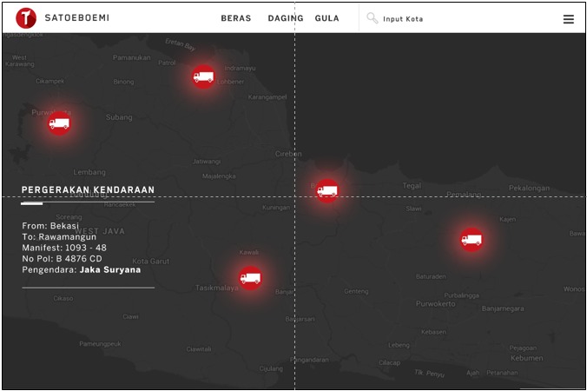587x391 pixels.
Task: Click the Tegal label on the map
Action: pyautogui.click(x=412, y=185)
